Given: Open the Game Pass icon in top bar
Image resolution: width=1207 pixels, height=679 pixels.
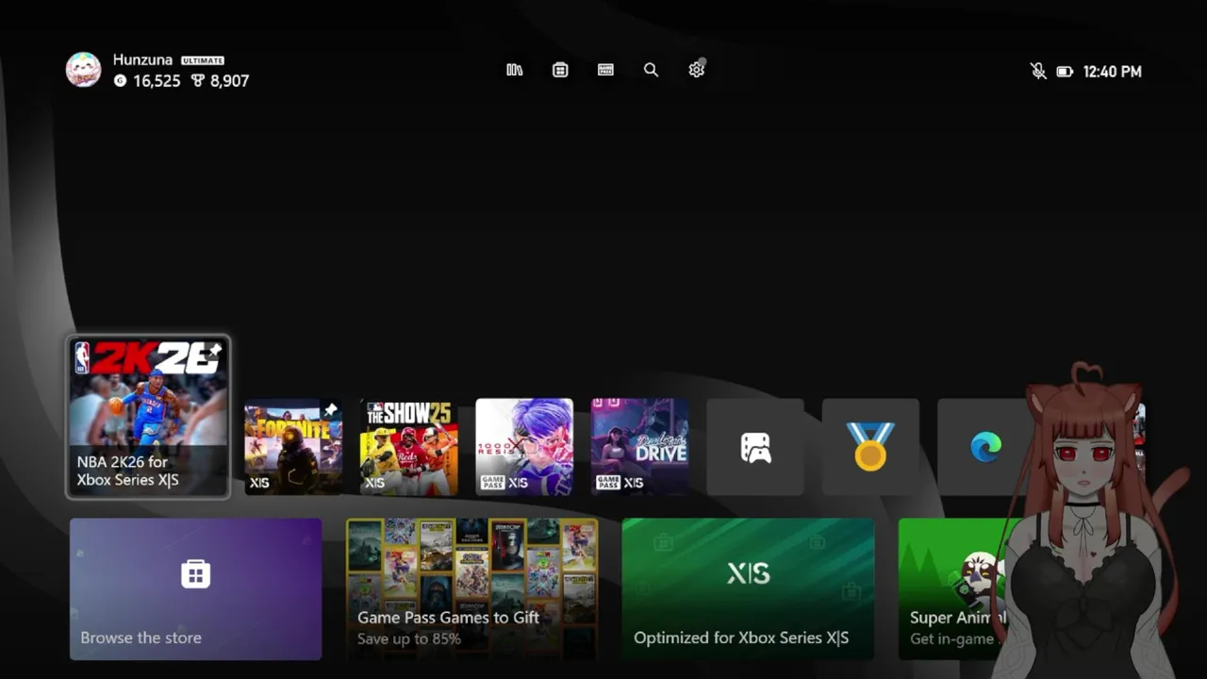Looking at the screenshot, I should pos(605,70).
